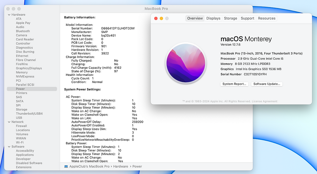Select Printers in the sidebar

[21, 93]
